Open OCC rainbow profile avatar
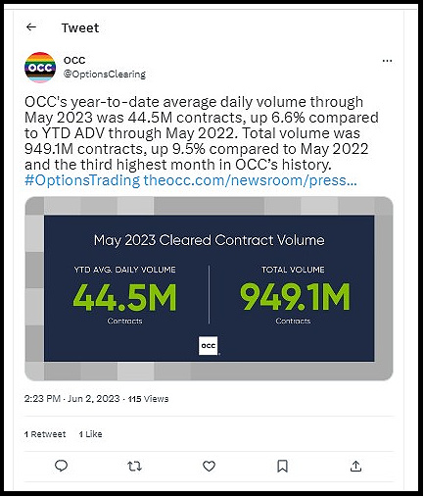 coord(40,68)
